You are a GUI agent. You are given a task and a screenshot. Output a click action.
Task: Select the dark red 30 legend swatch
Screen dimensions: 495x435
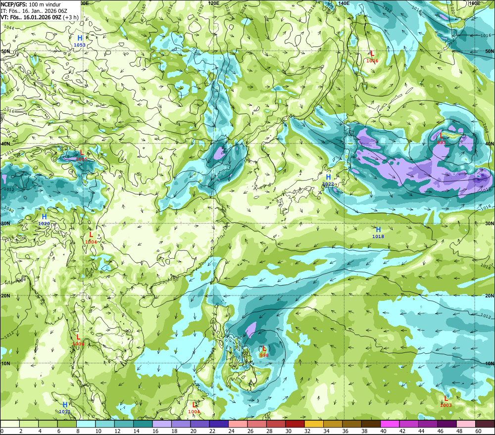pyautogui.click(x=295, y=424)
